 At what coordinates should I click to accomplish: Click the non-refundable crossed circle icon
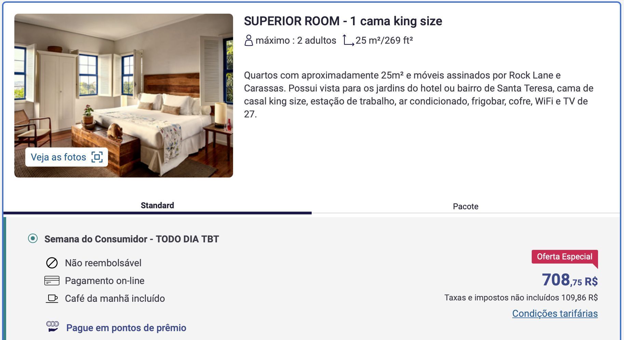click(52, 263)
